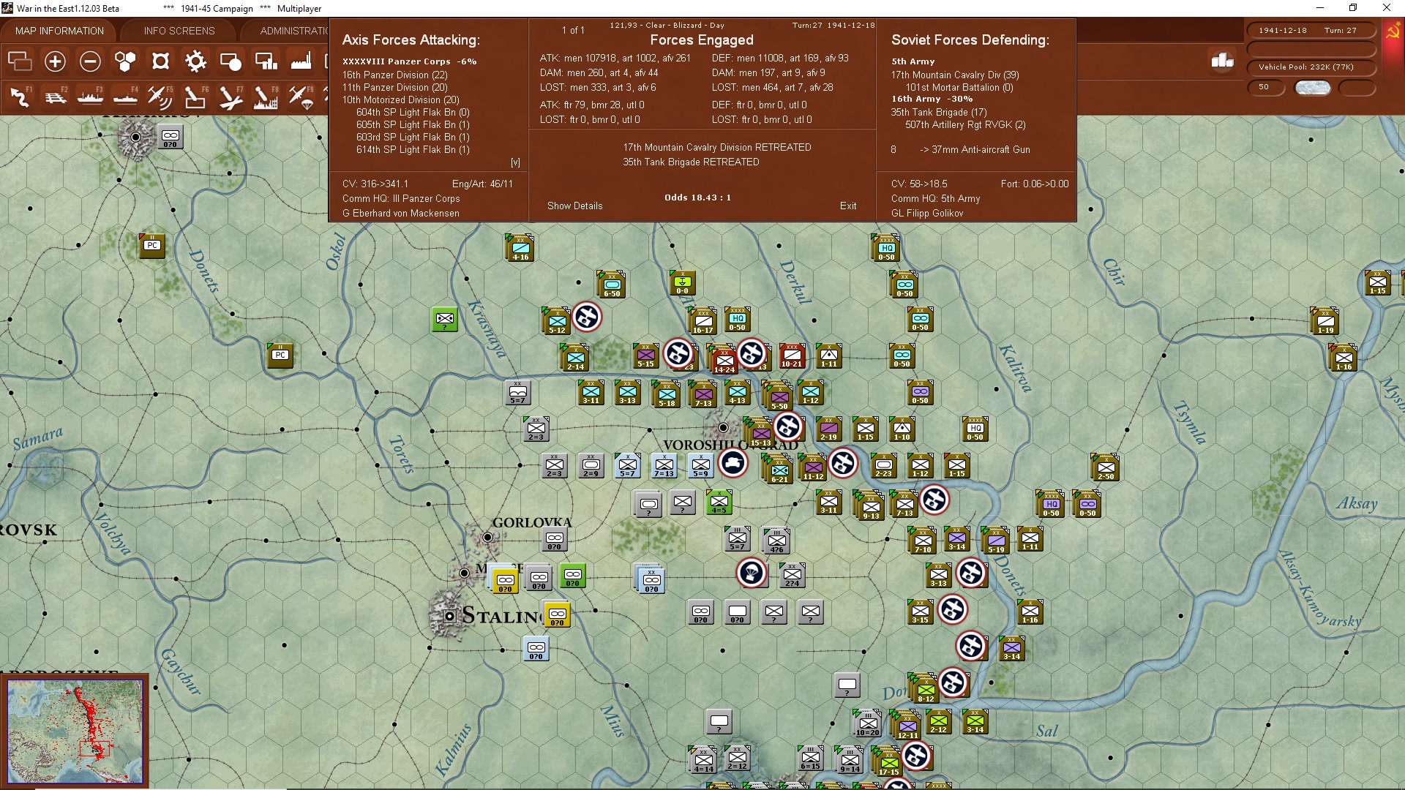
Task: Select the F4 amphibious transport mode icon
Action: coord(125,97)
